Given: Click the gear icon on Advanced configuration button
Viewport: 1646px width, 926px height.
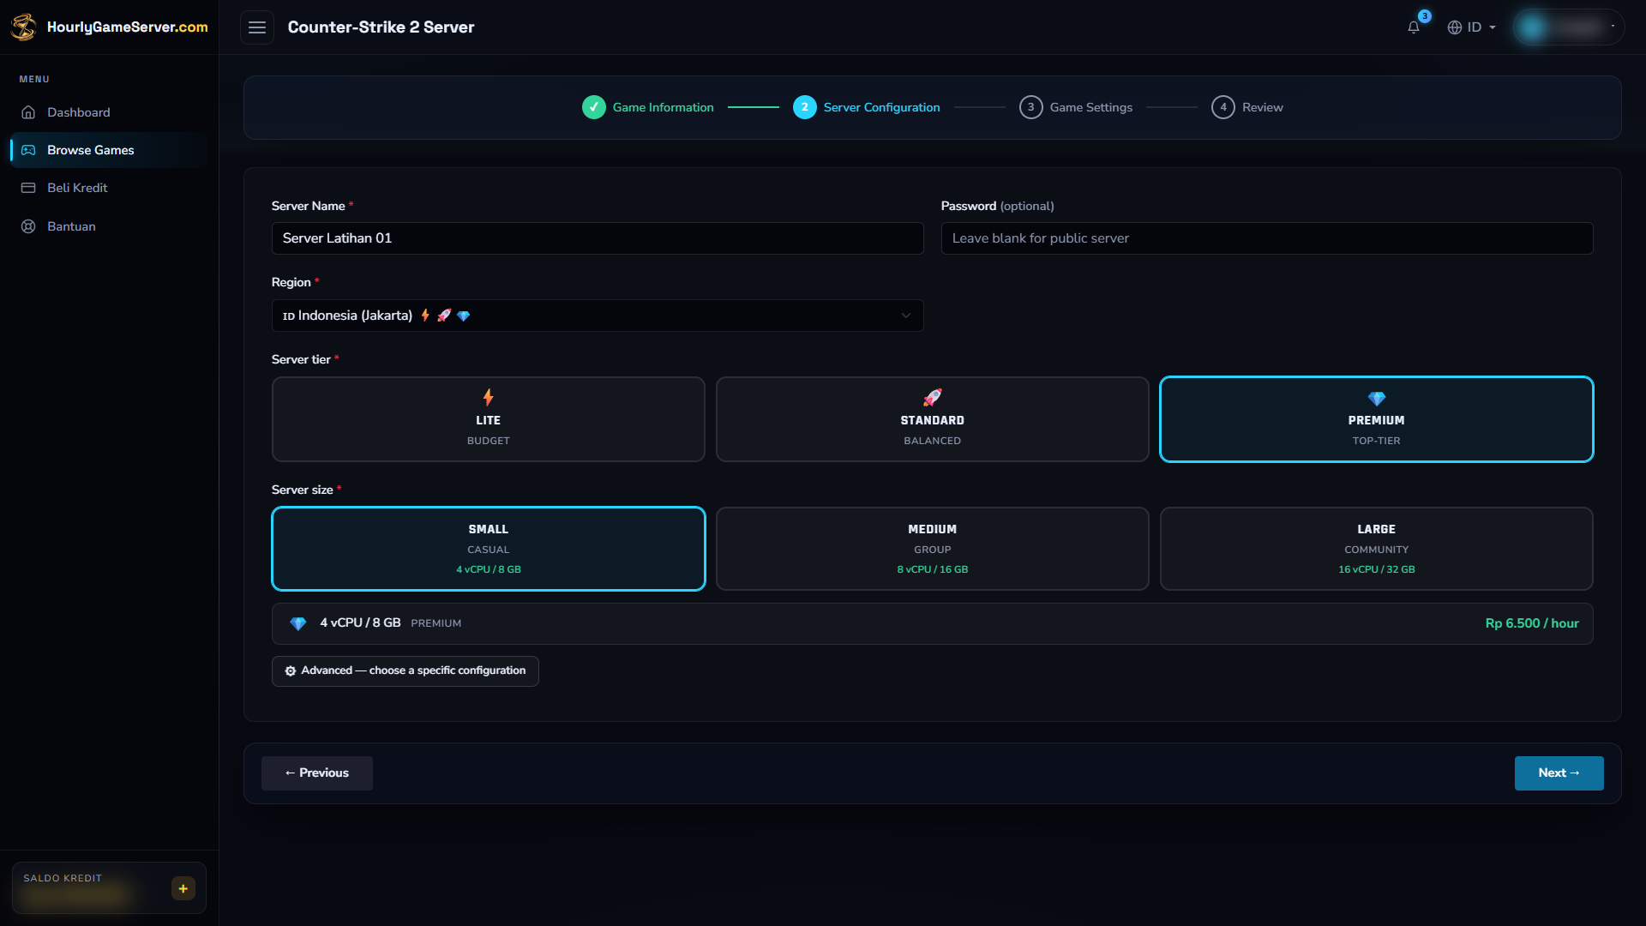Looking at the screenshot, I should click(x=291, y=670).
